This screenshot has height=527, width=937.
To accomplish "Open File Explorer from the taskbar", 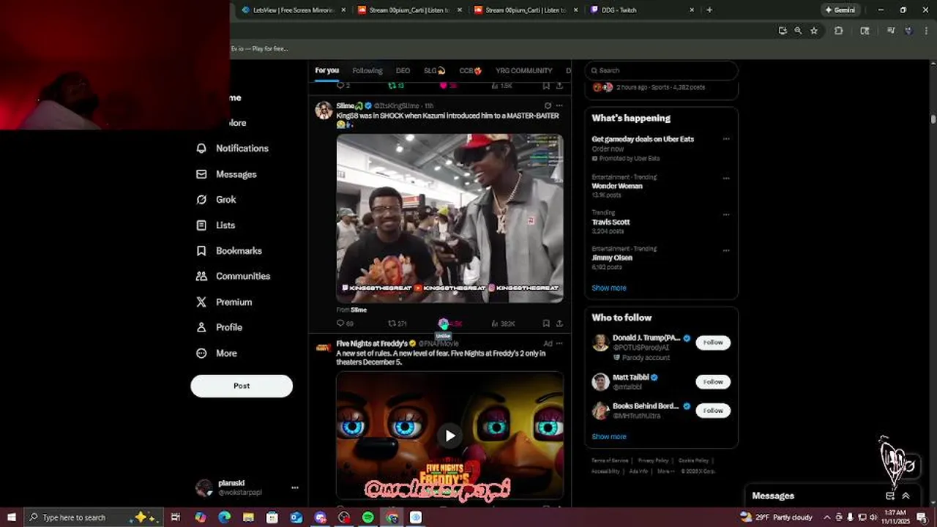I will [248, 517].
